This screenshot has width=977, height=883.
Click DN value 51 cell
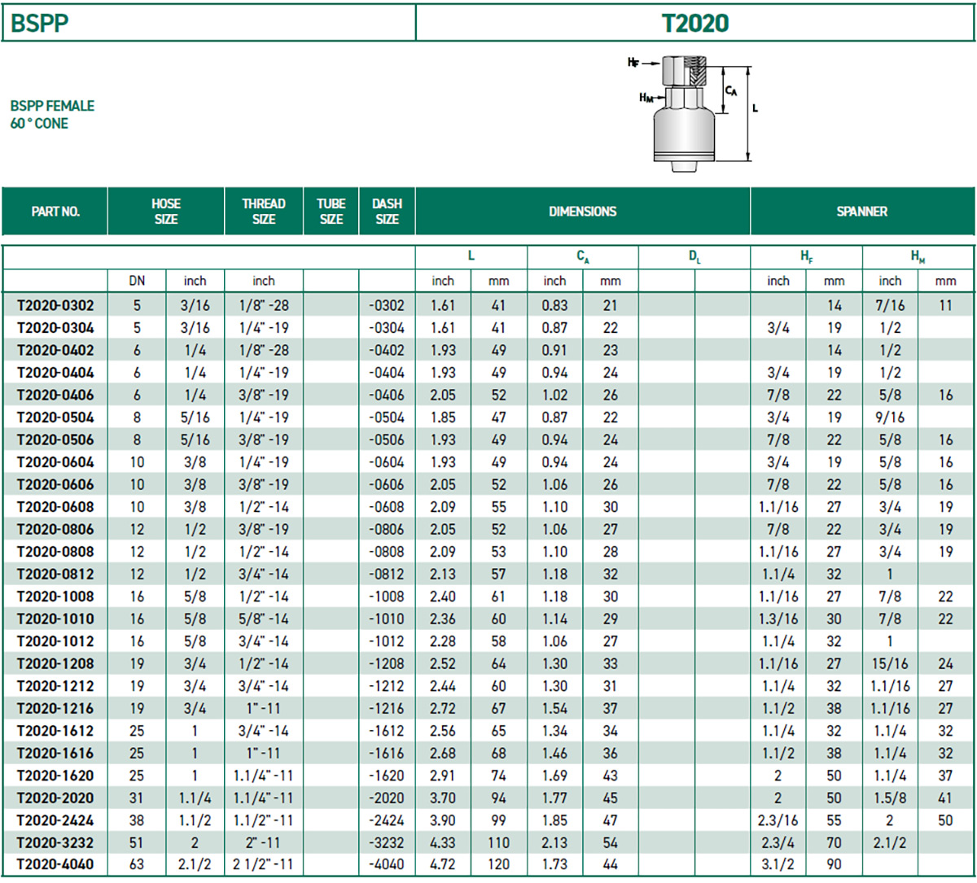(137, 843)
